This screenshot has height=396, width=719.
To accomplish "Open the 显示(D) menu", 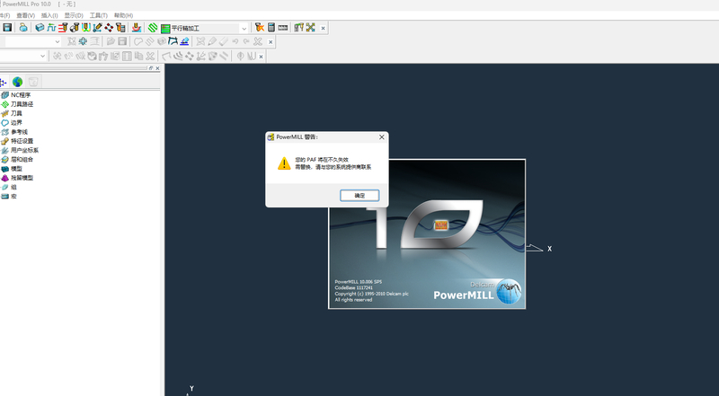I will point(74,15).
